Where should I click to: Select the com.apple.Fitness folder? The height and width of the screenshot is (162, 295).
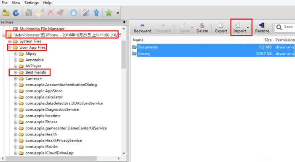coord(41,122)
